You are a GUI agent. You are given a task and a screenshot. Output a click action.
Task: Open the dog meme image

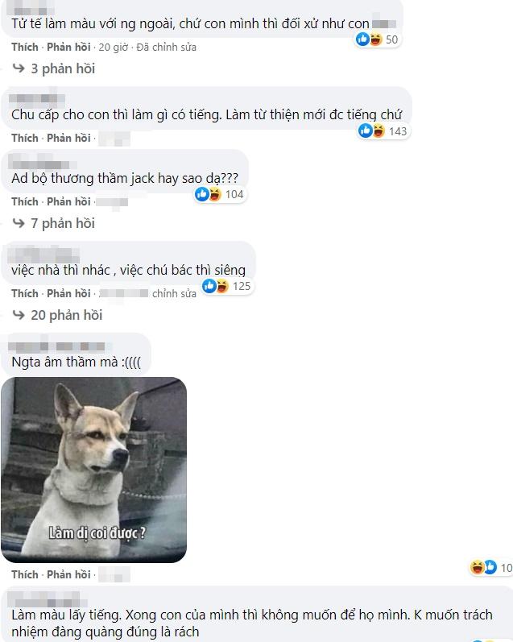pyautogui.click(x=93, y=470)
